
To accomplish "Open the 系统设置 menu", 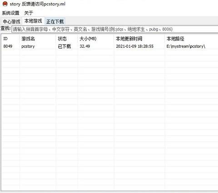I will [10, 13].
